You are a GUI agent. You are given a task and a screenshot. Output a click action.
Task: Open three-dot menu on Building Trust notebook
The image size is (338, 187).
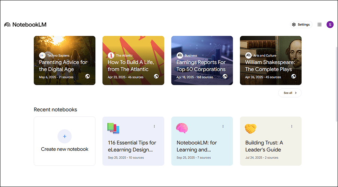coord(292,126)
